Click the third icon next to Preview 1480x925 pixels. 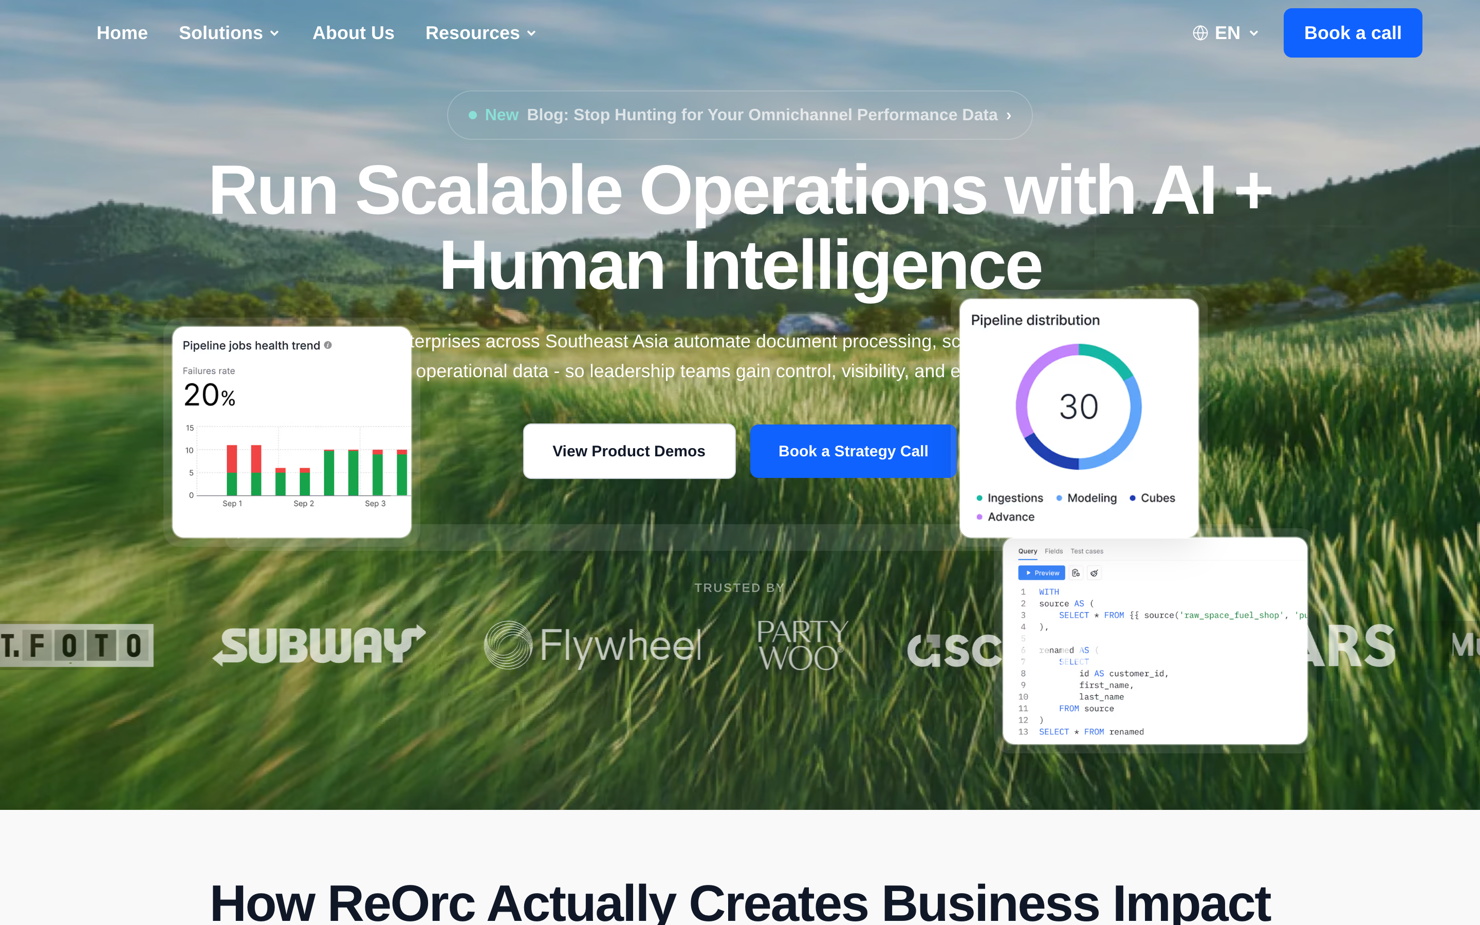click(x=1094, y=573)
